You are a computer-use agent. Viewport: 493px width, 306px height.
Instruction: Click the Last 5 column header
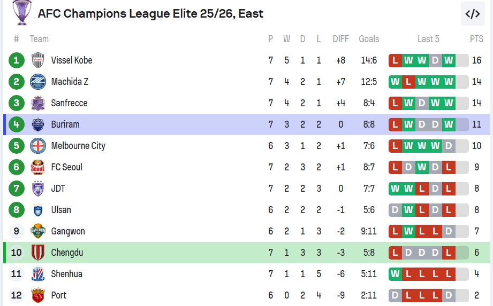[428, 39]
